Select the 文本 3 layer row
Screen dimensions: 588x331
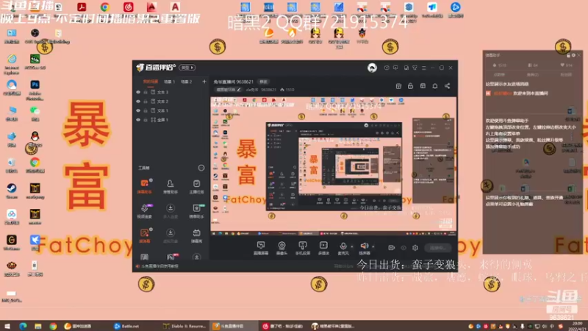[x=171, y=93]
